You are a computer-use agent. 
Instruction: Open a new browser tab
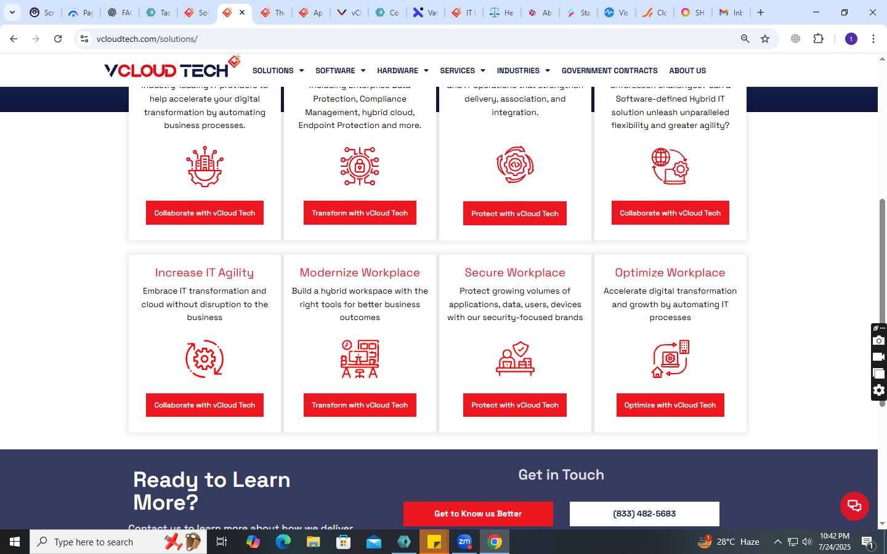coord(761,12)
